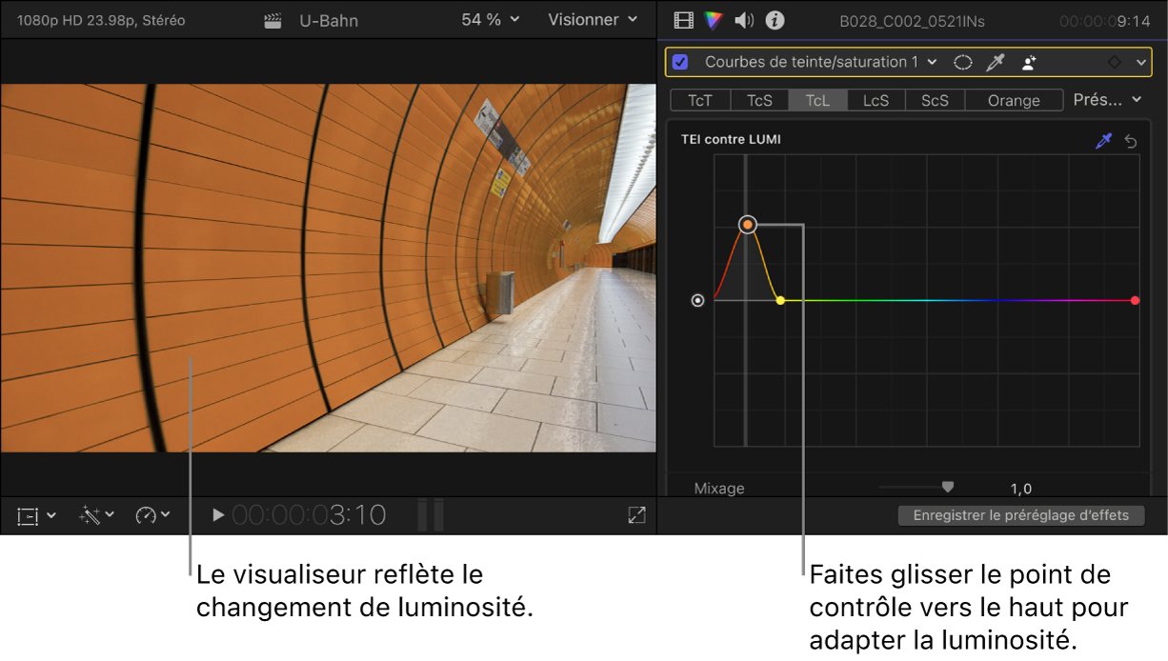Open the color inspector prism icon
Viewport: 1168px width, 661px height.
click(713, 19)
